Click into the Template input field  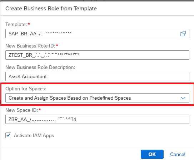pos(97,34)
